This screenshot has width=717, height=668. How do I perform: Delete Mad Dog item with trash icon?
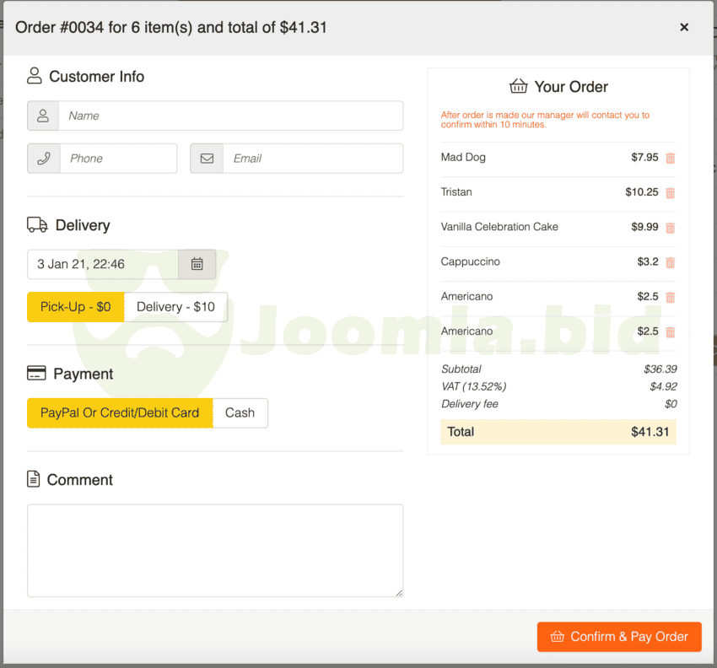coord(671,158)
